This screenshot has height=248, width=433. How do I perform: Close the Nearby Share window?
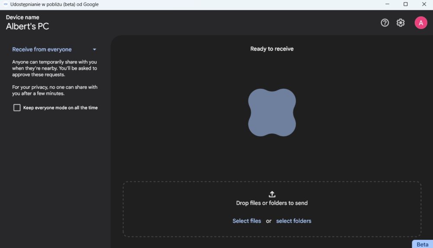point(424,4)
